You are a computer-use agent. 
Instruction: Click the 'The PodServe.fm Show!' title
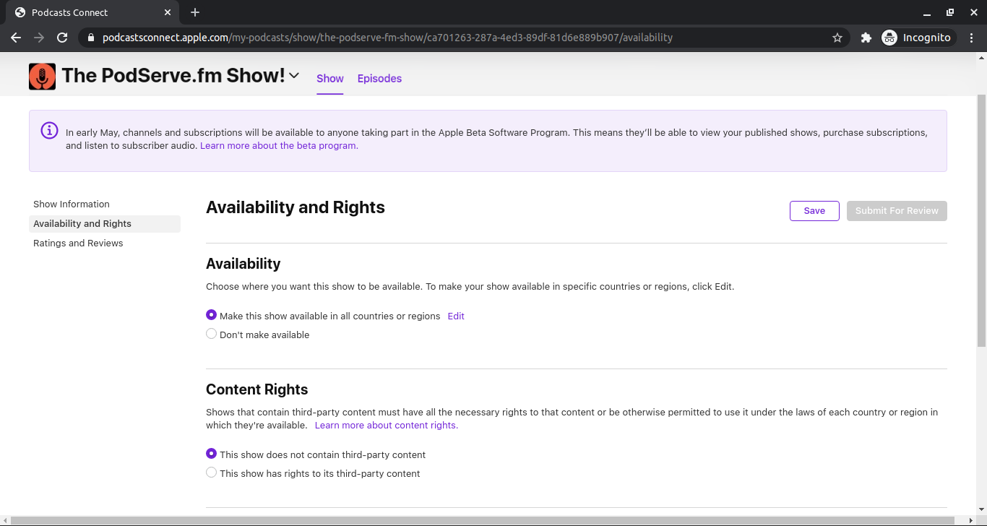(173, 75)
